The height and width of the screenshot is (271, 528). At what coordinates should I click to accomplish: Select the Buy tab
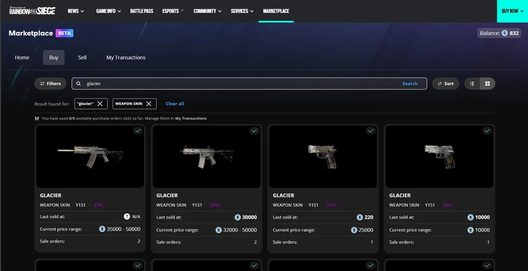(54, 57)
